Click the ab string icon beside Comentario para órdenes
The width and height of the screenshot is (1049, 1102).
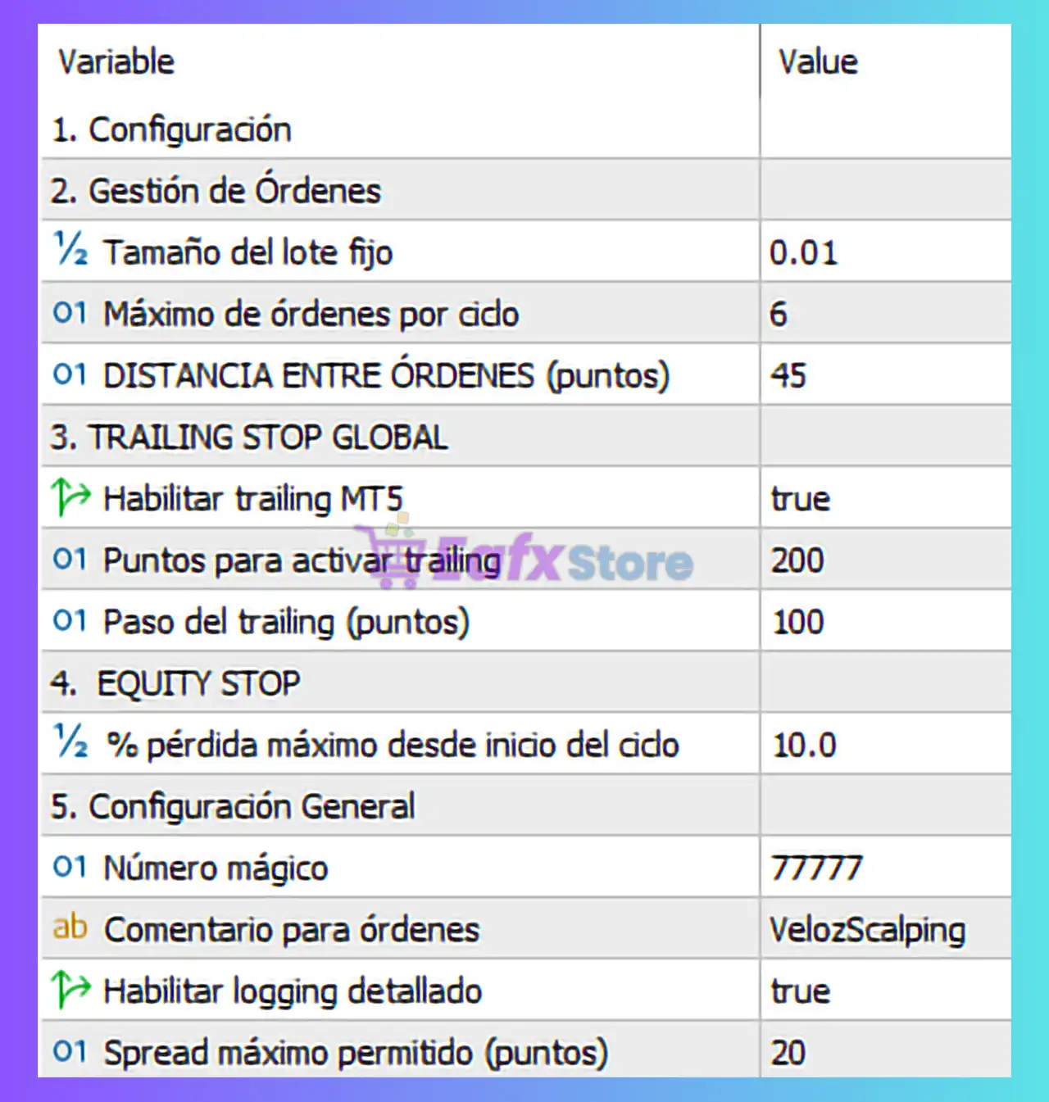pyautogui.click(x=70, y=927)
